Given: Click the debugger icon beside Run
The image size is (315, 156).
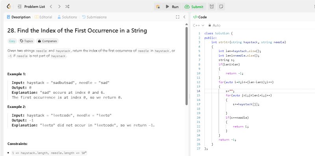Looking at the screenshot, I should (158, 7).
